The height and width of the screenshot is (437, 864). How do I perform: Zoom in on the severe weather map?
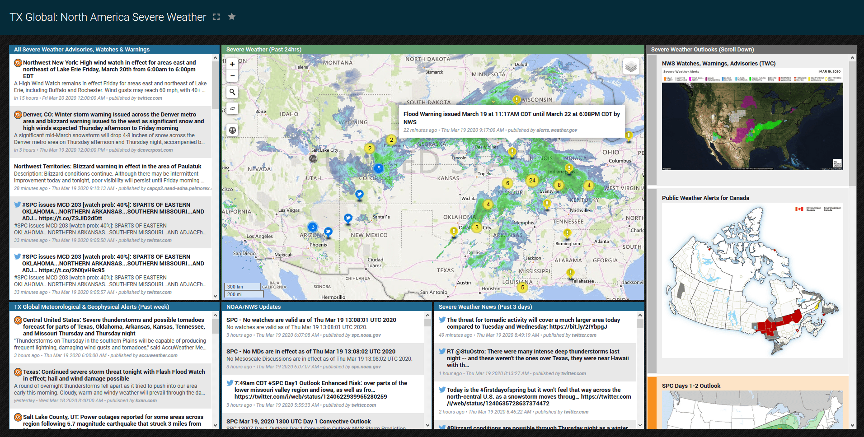pos(232,64)
